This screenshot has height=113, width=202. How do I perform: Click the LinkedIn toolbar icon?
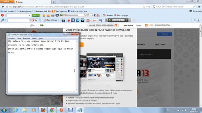click(x=78, y=20)
